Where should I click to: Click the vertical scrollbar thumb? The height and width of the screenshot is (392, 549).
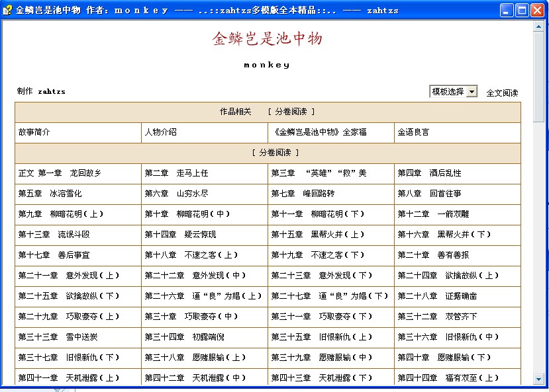click(538, 77)
